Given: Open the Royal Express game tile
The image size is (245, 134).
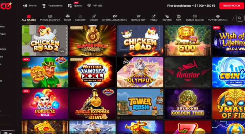Looking at the screenshot, I should [92, 104].
